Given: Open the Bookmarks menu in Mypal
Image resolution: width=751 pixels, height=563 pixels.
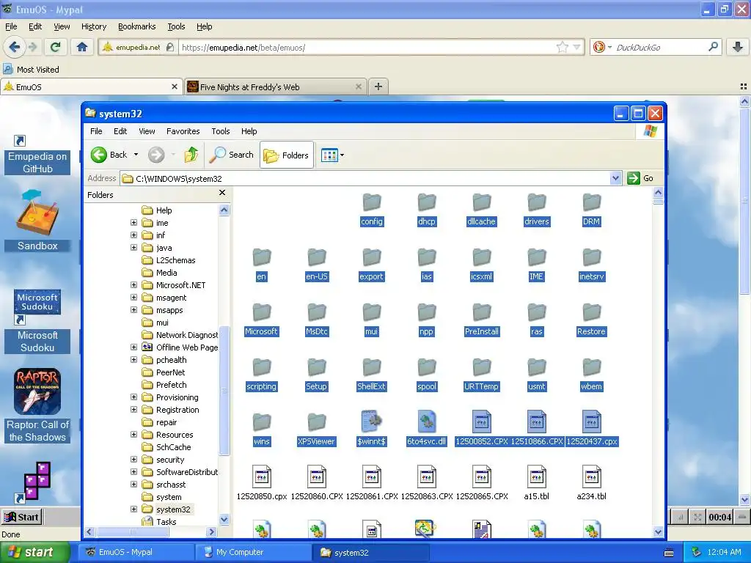Looking at the screenshot, I should (136, 26).
